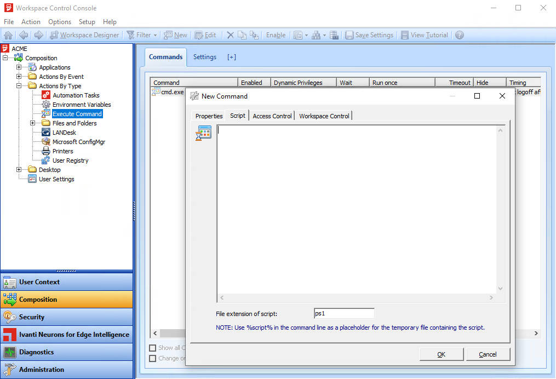Expand the Desktop tree node
Image resolution: width=556 pixels, height=379 pixels.
tap(19, 169)
